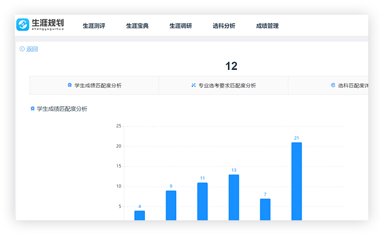Click the bar with value 11
The height and width of the screenshot is (235, 383).
(202, 201)
